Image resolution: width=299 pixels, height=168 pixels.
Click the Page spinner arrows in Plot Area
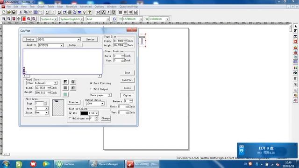45,104
